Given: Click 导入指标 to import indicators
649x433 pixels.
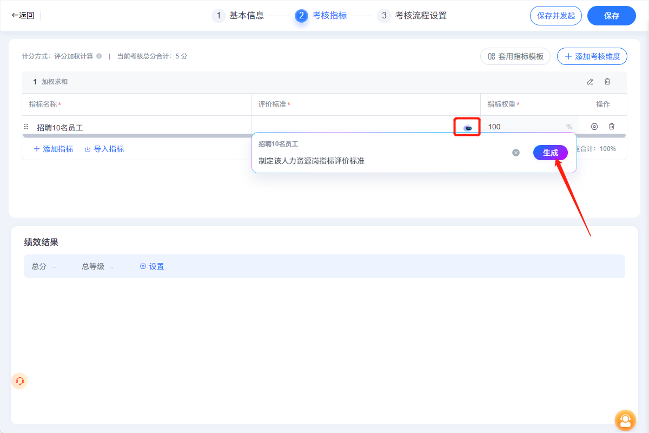Looking at the screenshot, I should [104, 148].
